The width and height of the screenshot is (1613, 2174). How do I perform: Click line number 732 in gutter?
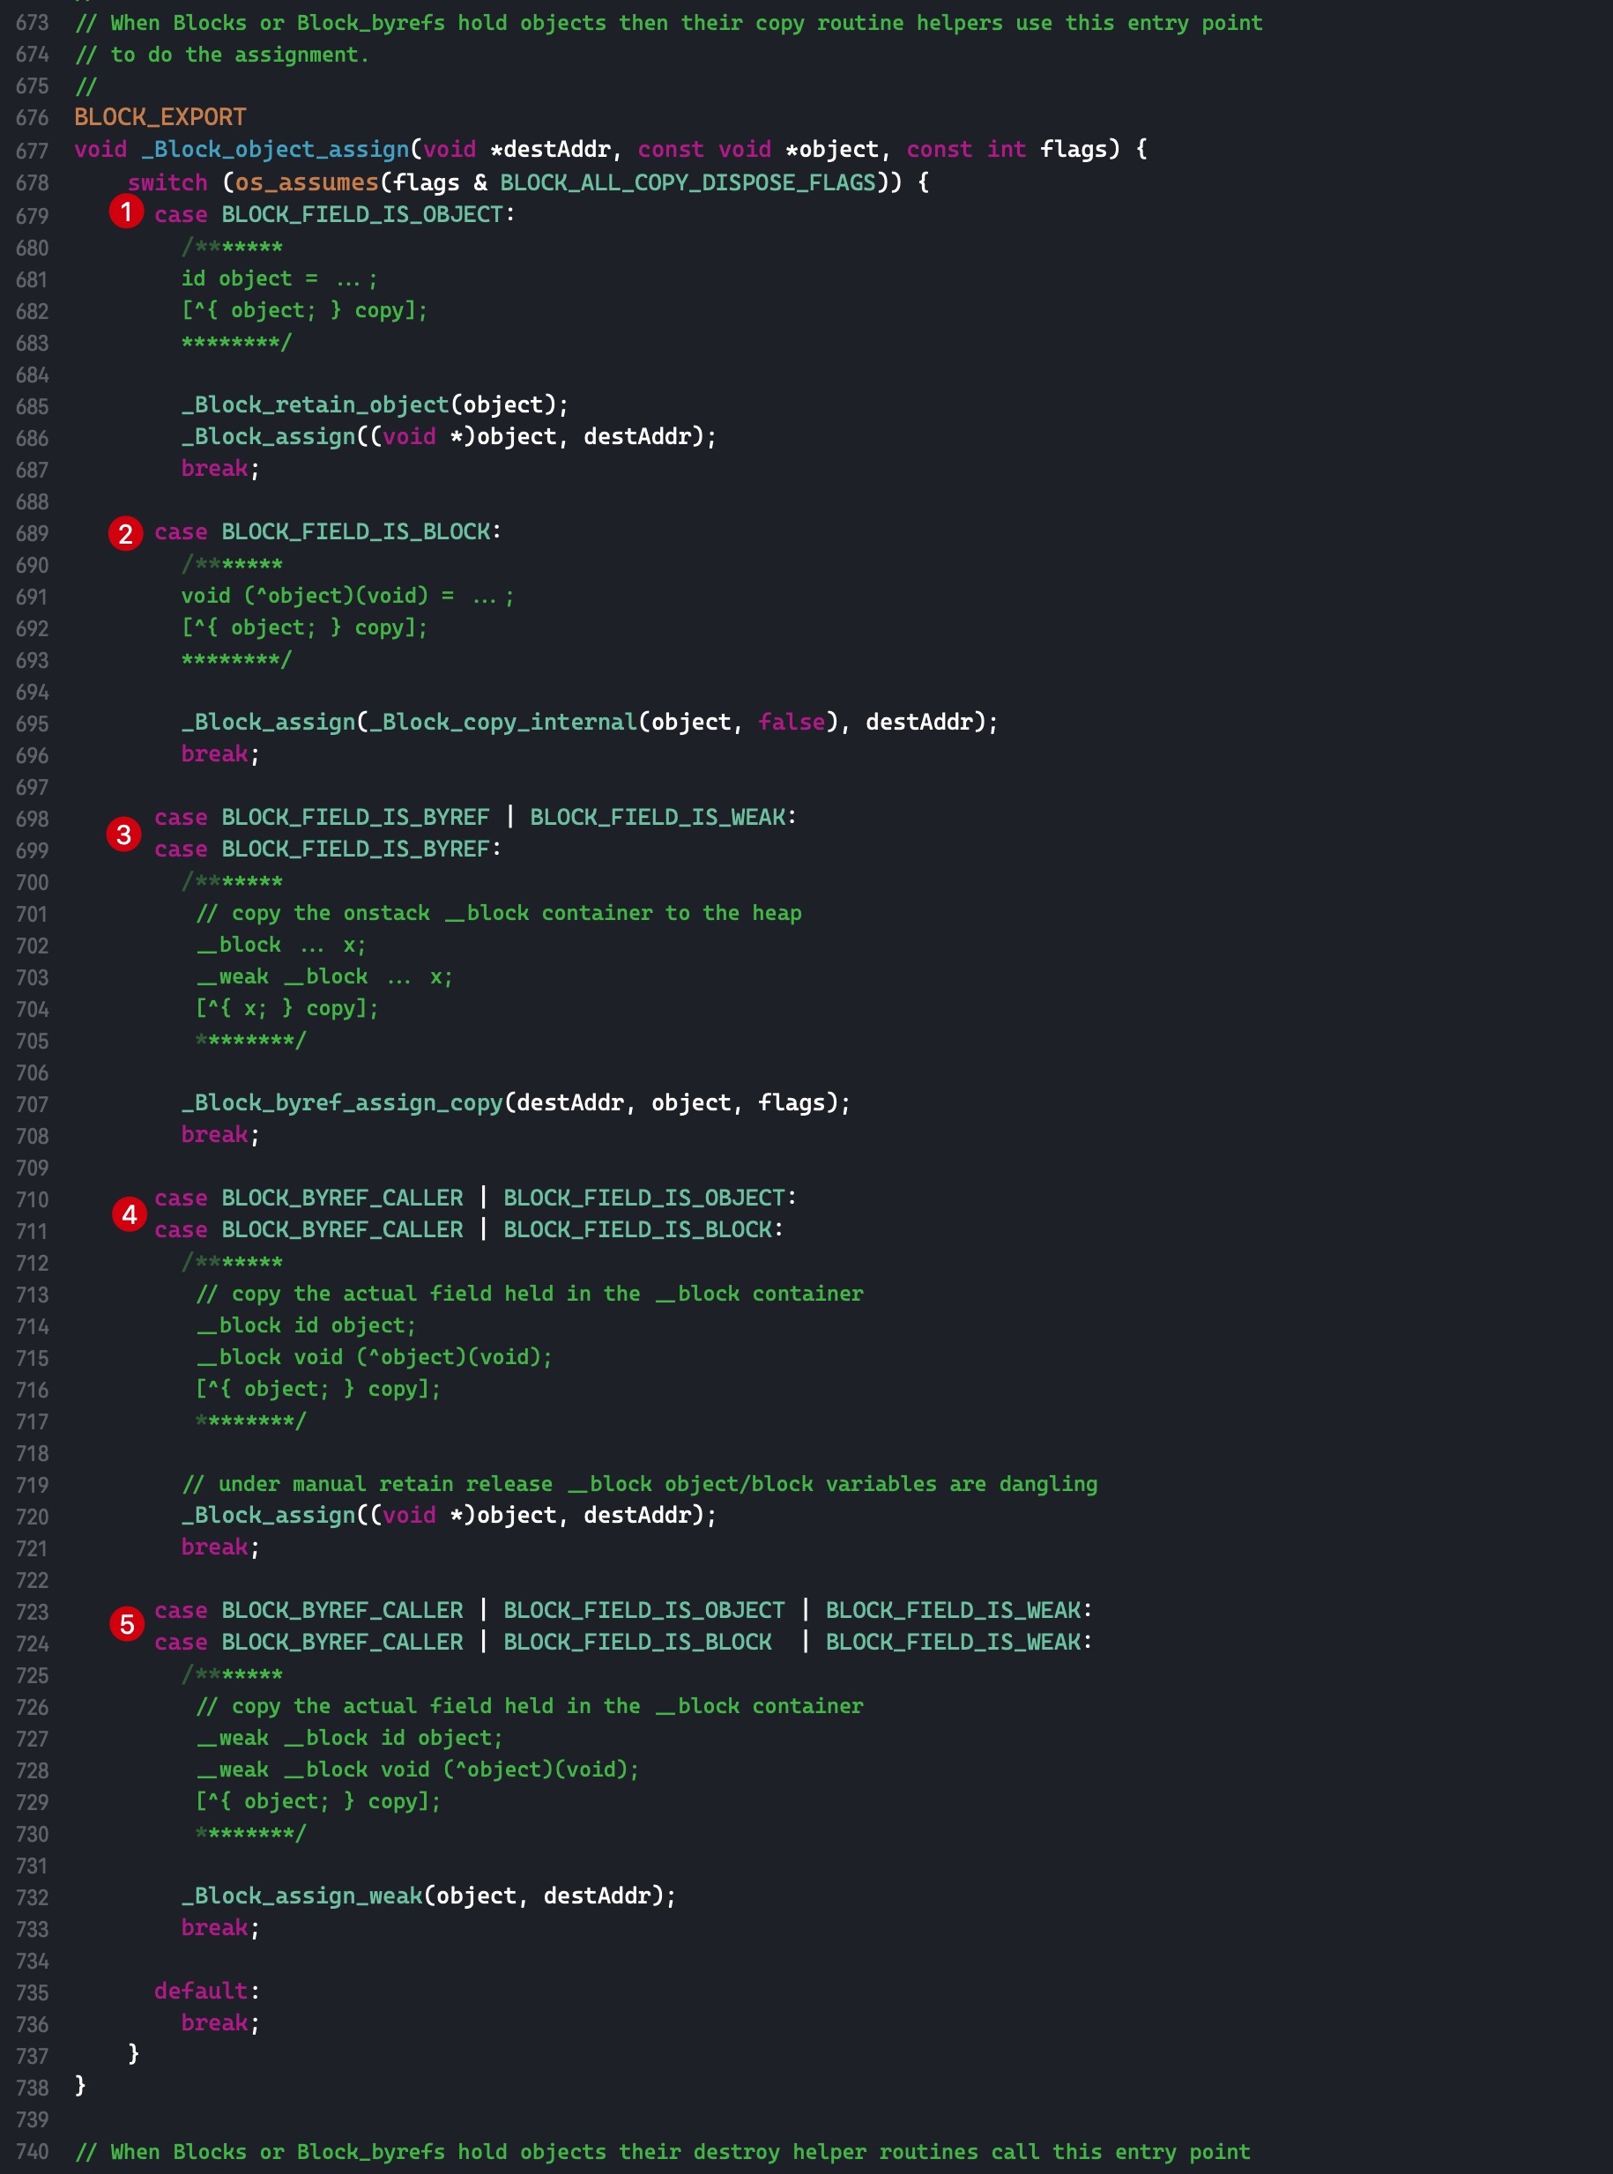31,1896
